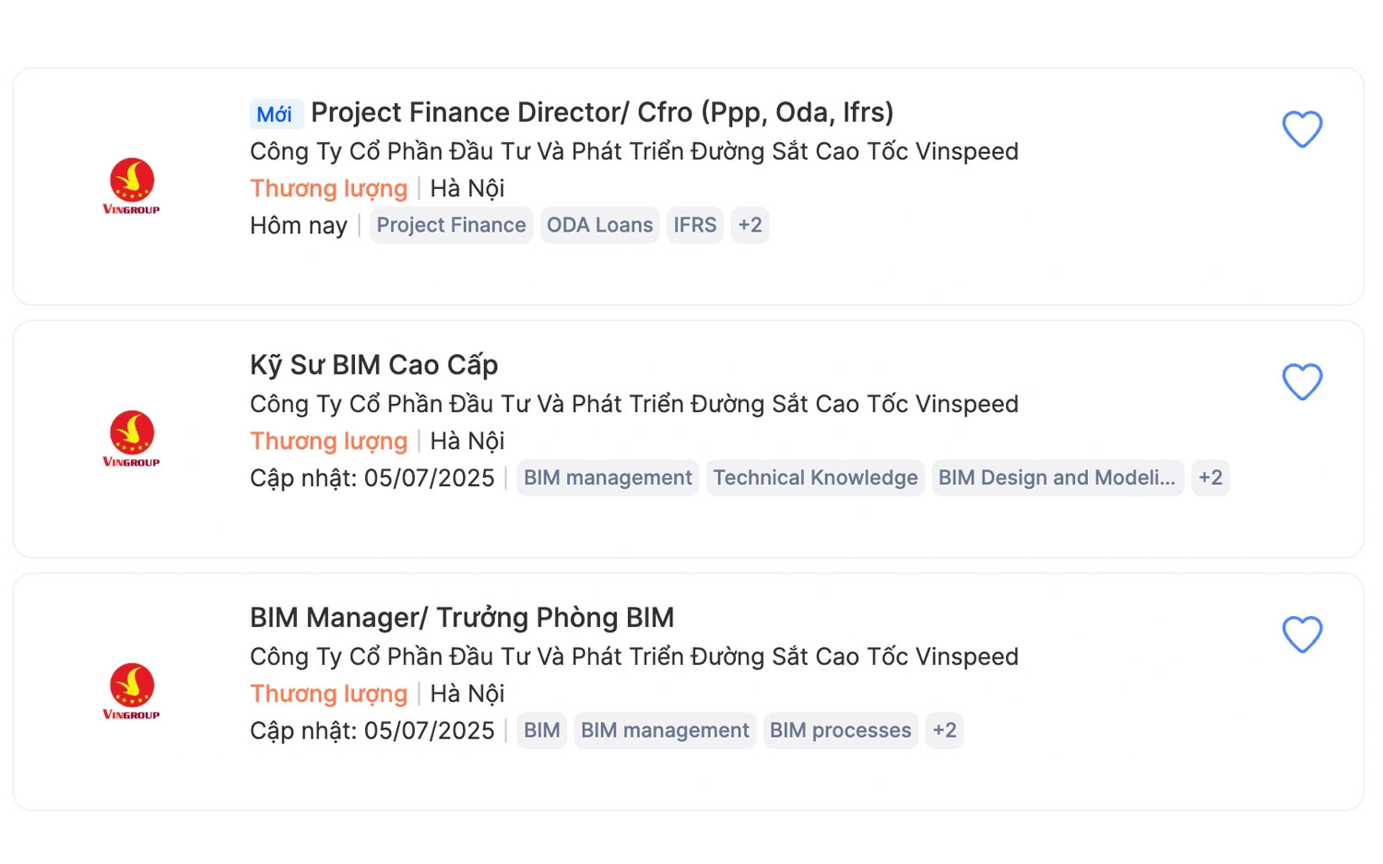Open Project Finance Director/ Cfro job title

601,112
